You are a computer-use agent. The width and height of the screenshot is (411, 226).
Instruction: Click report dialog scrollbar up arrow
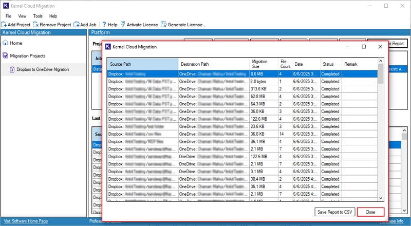point(381,61)
